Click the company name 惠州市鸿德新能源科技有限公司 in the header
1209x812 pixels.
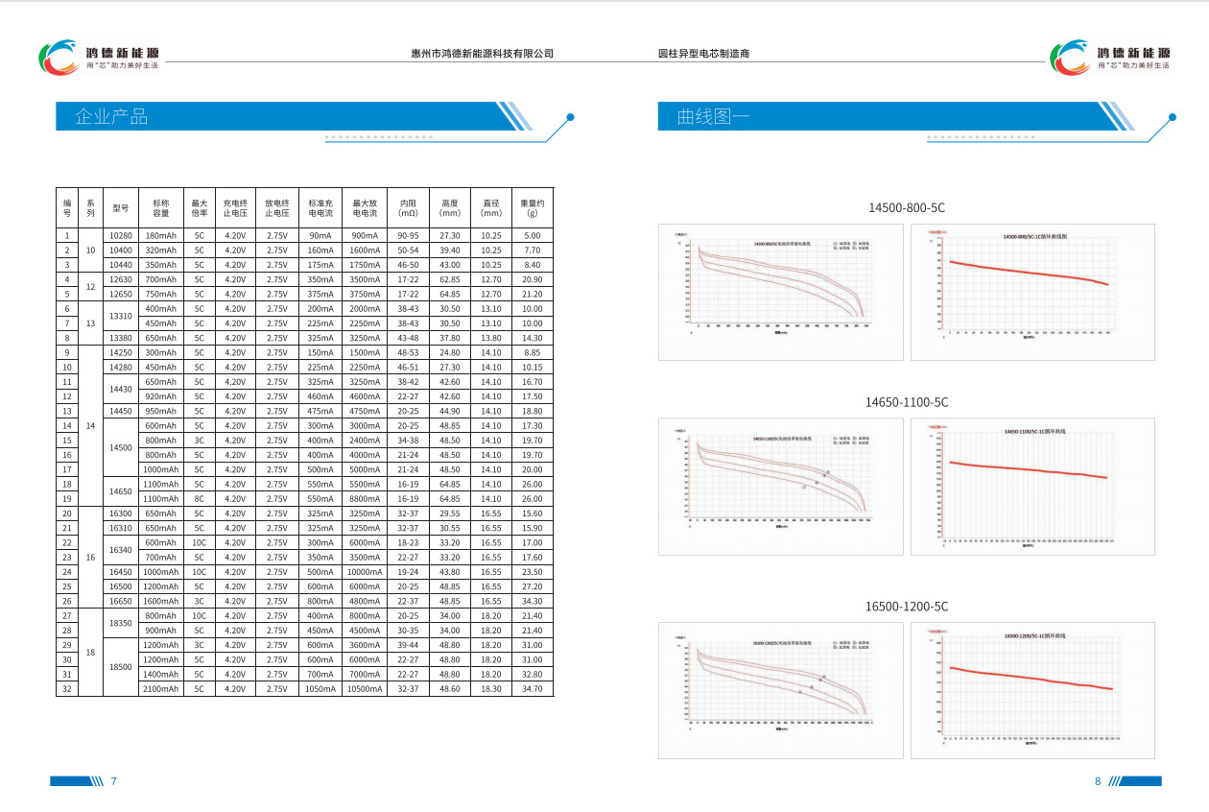(482, 54)
